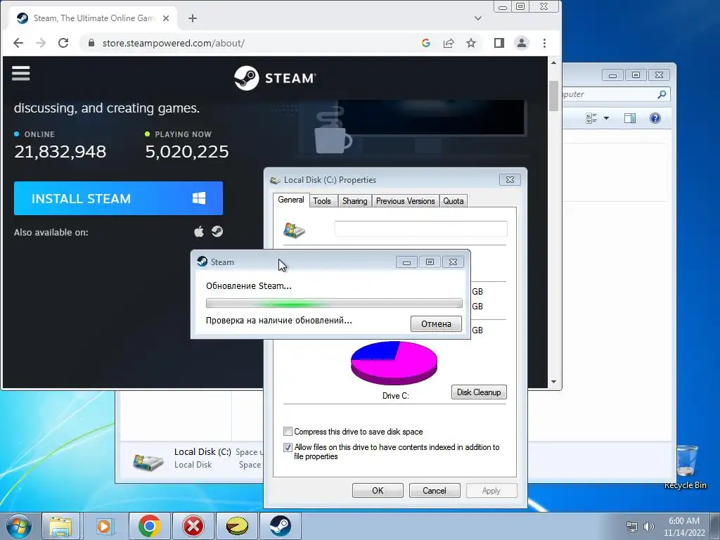The image size is (720, 540).
Task: Switch to the Tools tab
Action: [x=322, y=201]
